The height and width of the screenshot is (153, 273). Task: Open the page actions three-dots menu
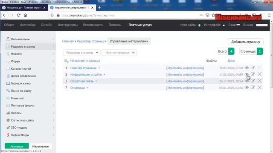coord(201,15)
